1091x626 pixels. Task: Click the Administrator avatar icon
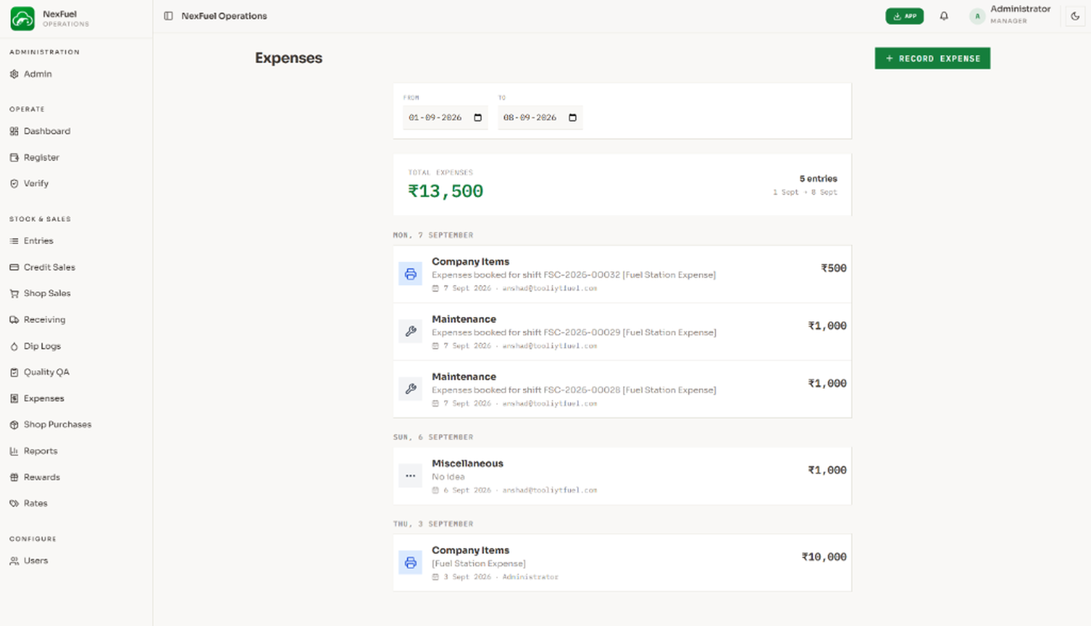977,16
